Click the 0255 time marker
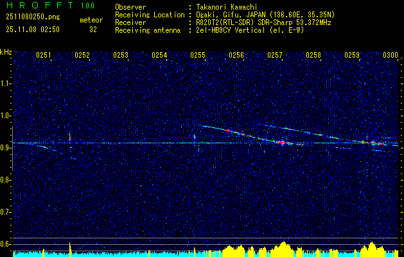This screenshot has width=404, height=257. (198, 55)
